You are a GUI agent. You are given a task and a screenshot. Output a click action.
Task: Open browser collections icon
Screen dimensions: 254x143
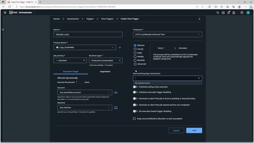(x=227, y=7)
